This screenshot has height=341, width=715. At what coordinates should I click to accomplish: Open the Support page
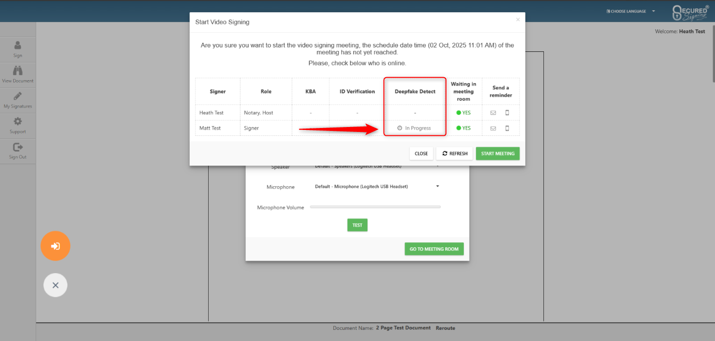[x=18, y=126]
